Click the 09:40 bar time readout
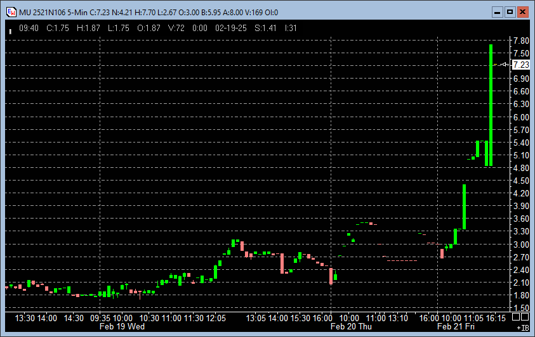Viewport: 535px width, 337px height. tap(29, 28)
